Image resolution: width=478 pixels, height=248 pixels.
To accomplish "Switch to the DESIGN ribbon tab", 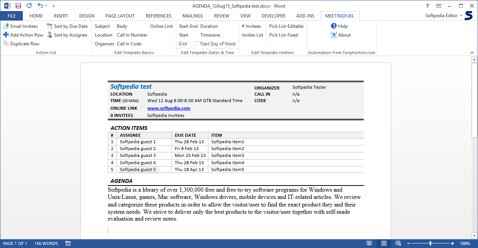I will 87,16.
